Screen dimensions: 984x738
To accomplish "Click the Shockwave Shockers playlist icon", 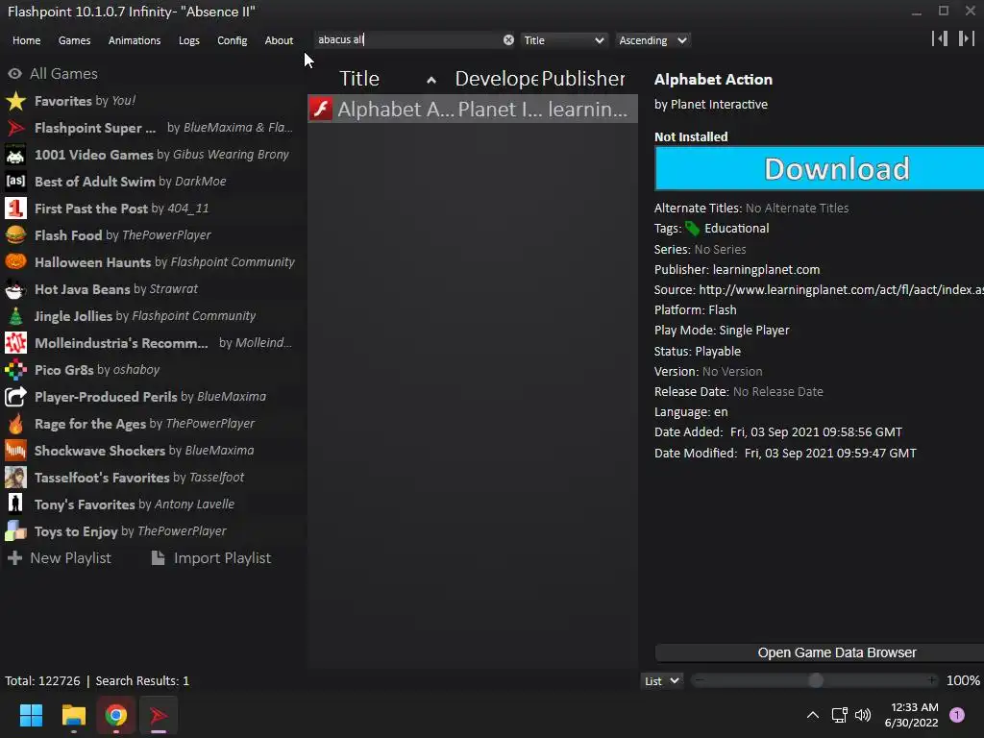I will 15,451.
